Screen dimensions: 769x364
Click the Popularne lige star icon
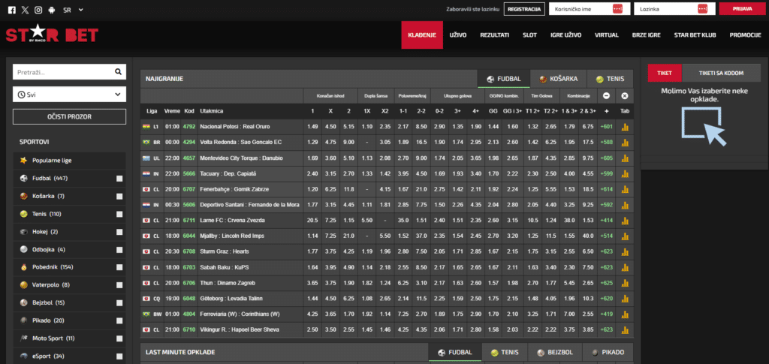tap(23, 160)
